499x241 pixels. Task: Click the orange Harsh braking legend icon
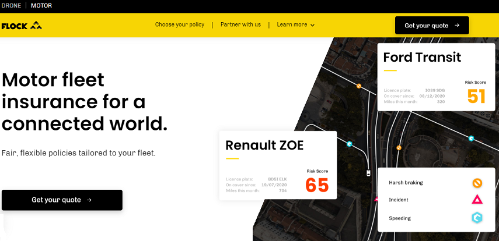(x=477, y=183)
